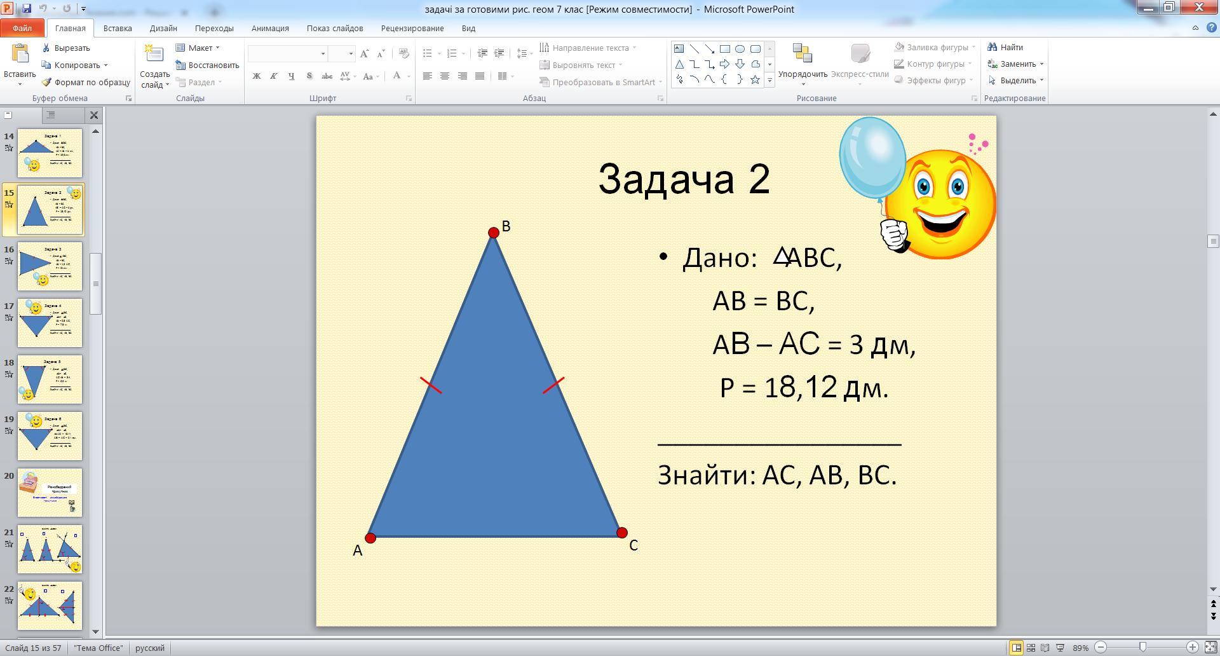Zoom in with the plus button

click(1193, 647)
